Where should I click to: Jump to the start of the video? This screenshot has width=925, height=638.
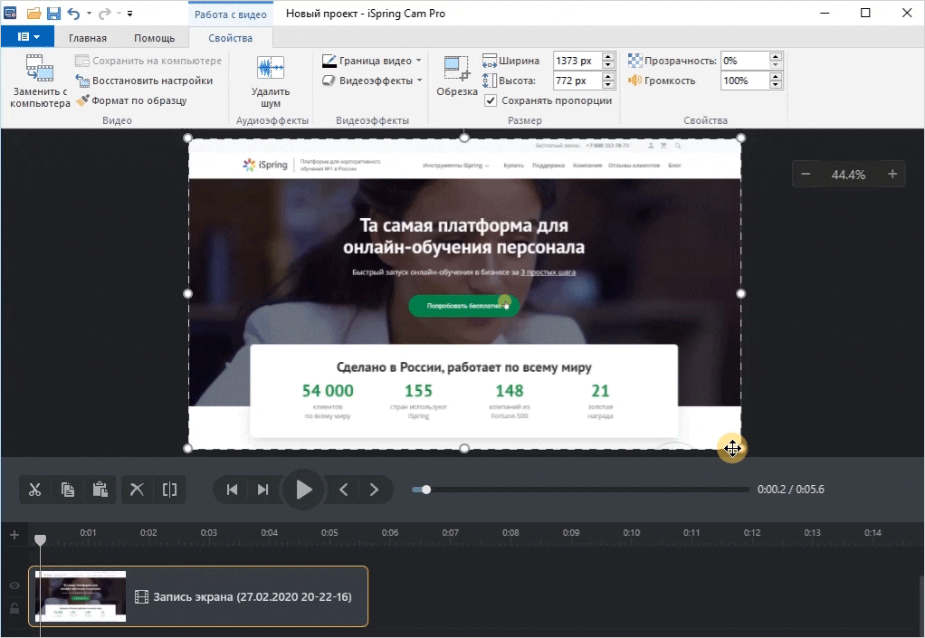[232, 490]
